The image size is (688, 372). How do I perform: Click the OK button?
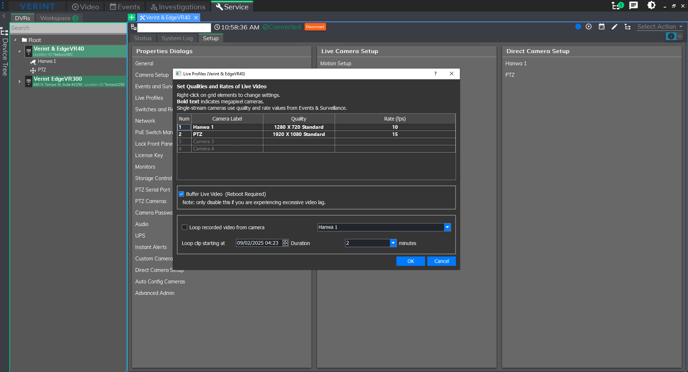pyautogui.click(x=410, y=261)
